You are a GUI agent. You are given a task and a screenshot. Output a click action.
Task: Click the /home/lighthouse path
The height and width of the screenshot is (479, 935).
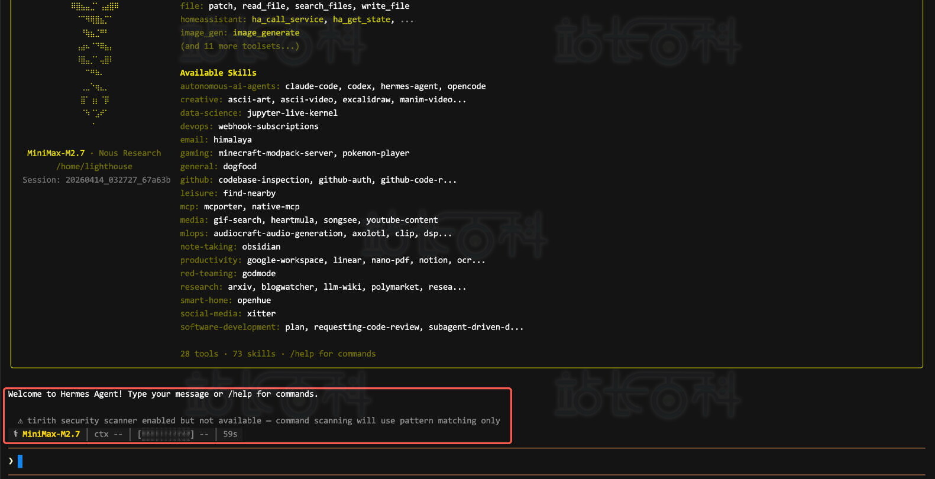pyautogui.click(x=94, y=167)
